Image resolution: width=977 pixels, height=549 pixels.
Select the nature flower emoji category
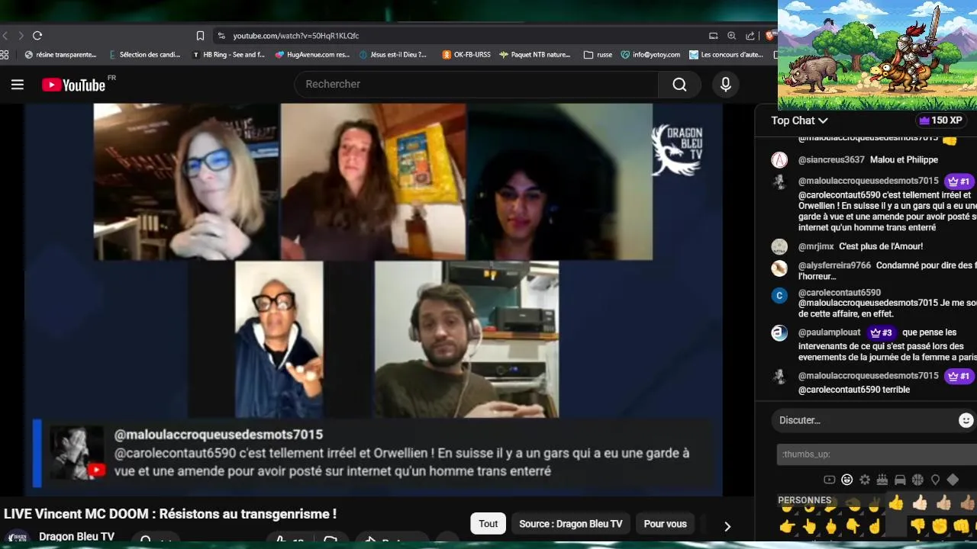(x=865, y=480)
